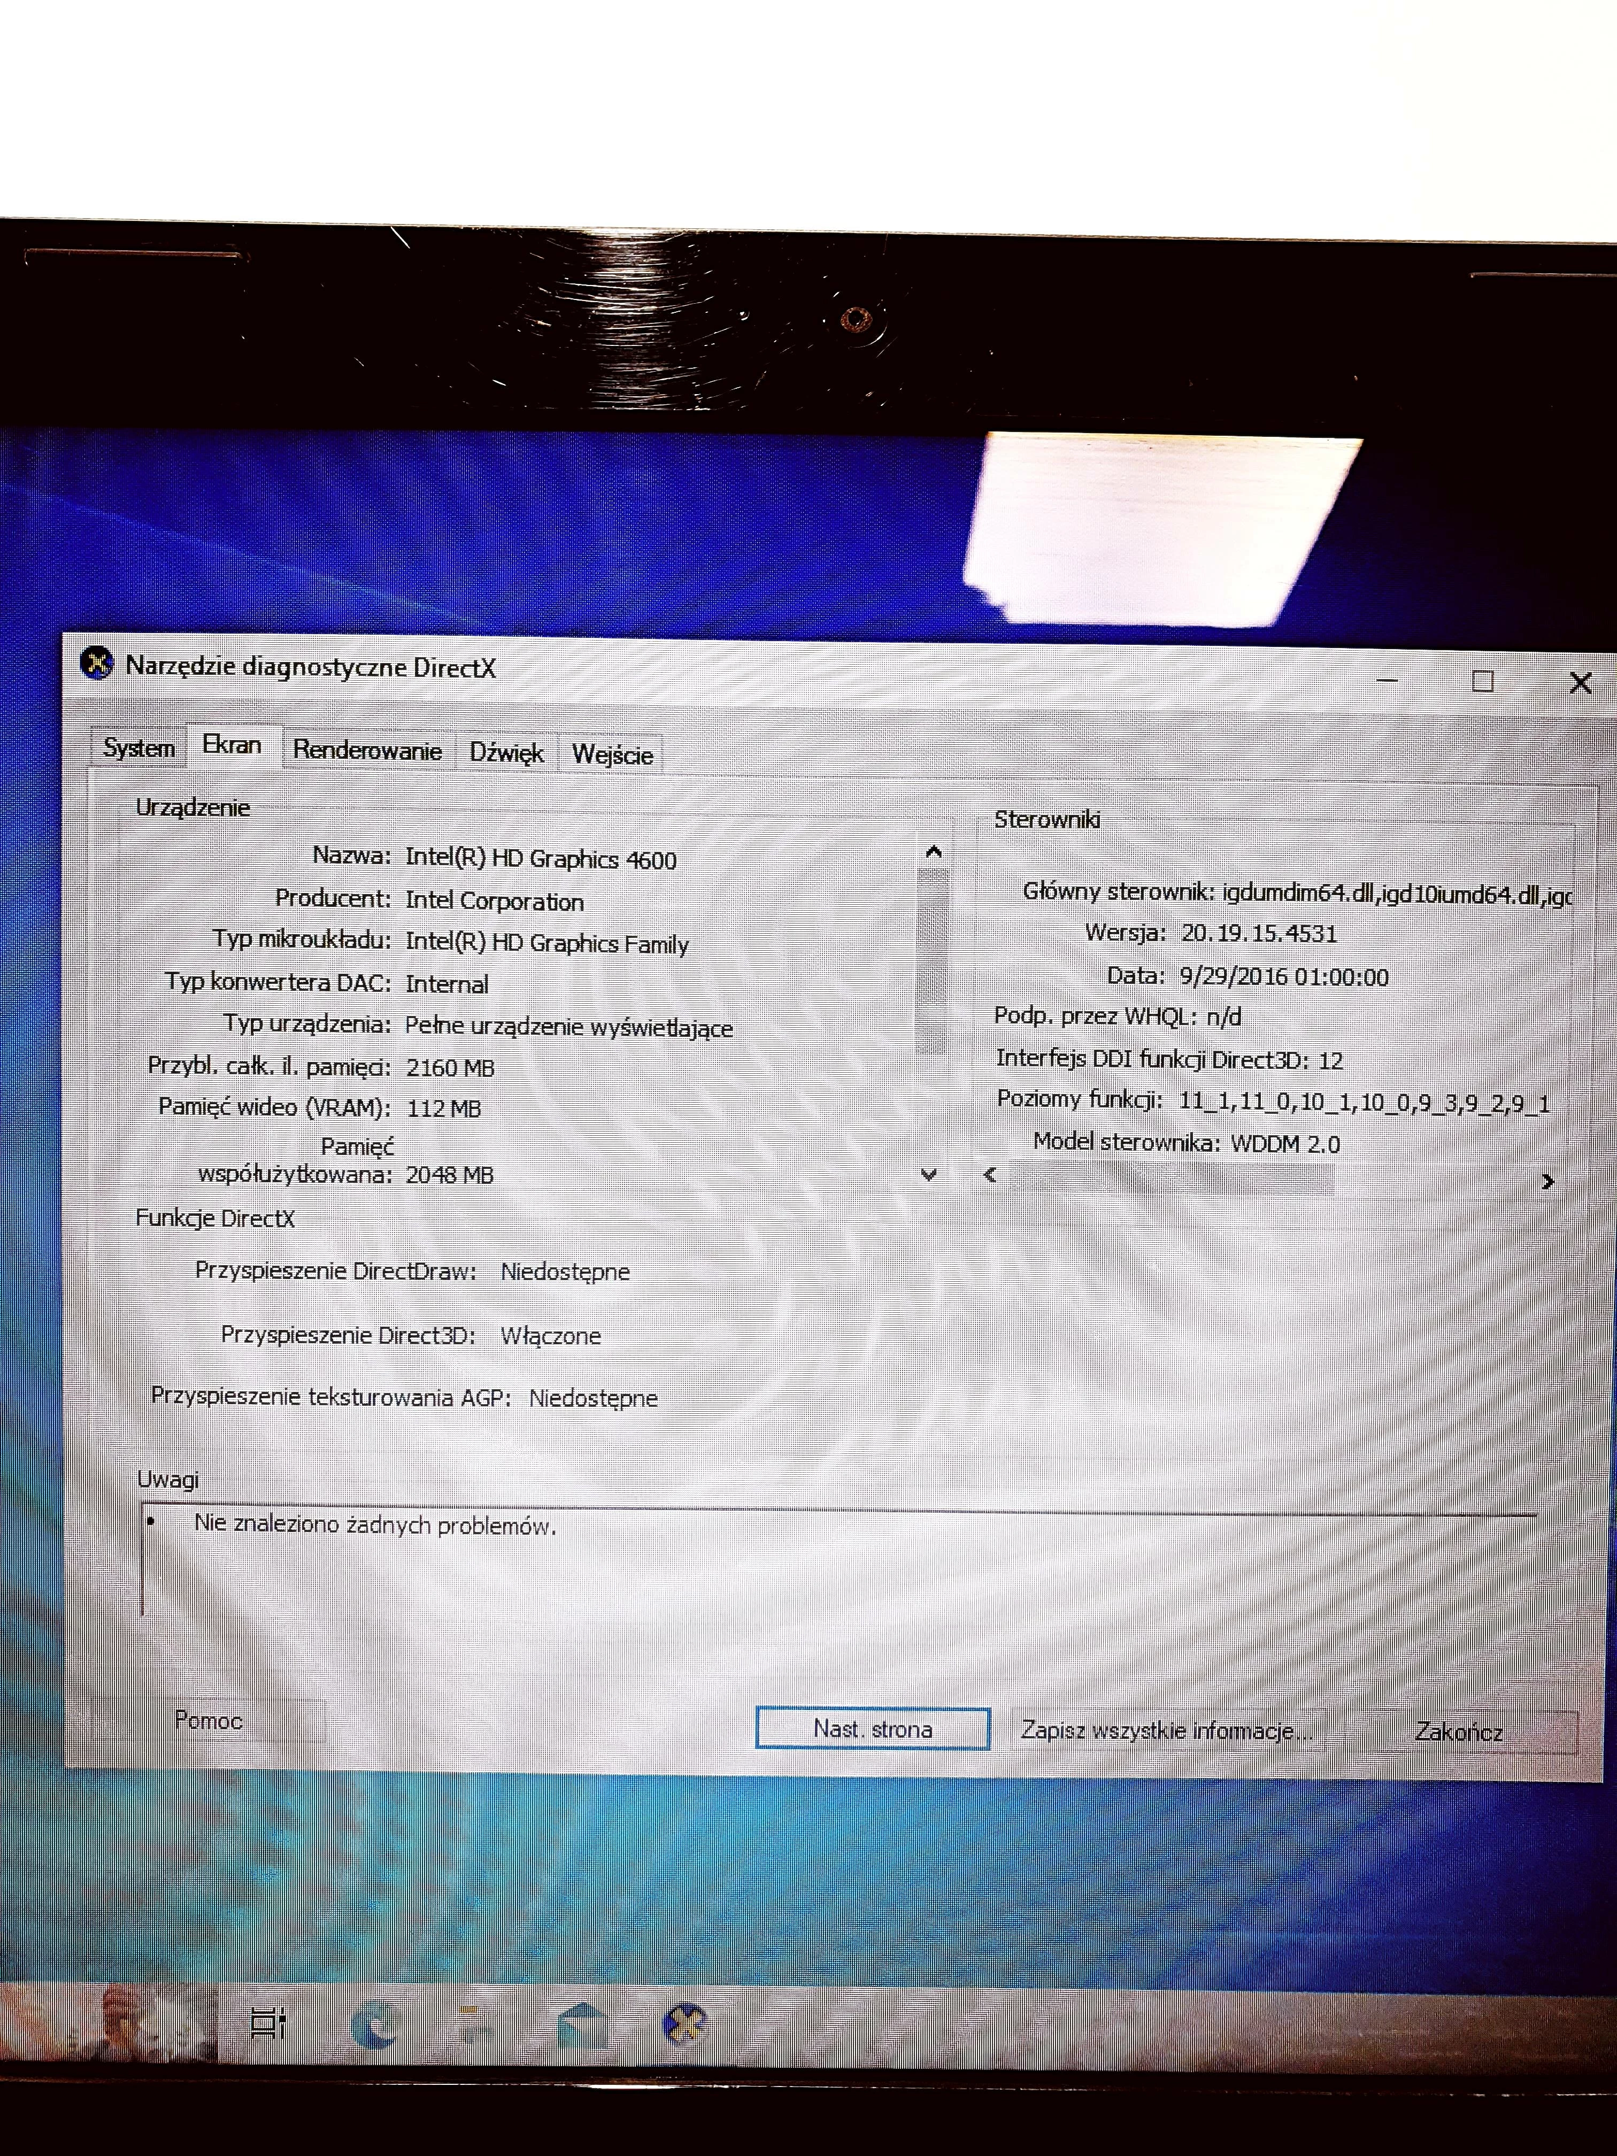Switch to the System tab
Image resolution: width=1617 pixels, height=2156 pixels.
coord(138,748)
